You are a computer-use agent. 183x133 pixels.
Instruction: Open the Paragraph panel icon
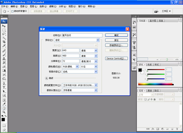pos(134,60)
